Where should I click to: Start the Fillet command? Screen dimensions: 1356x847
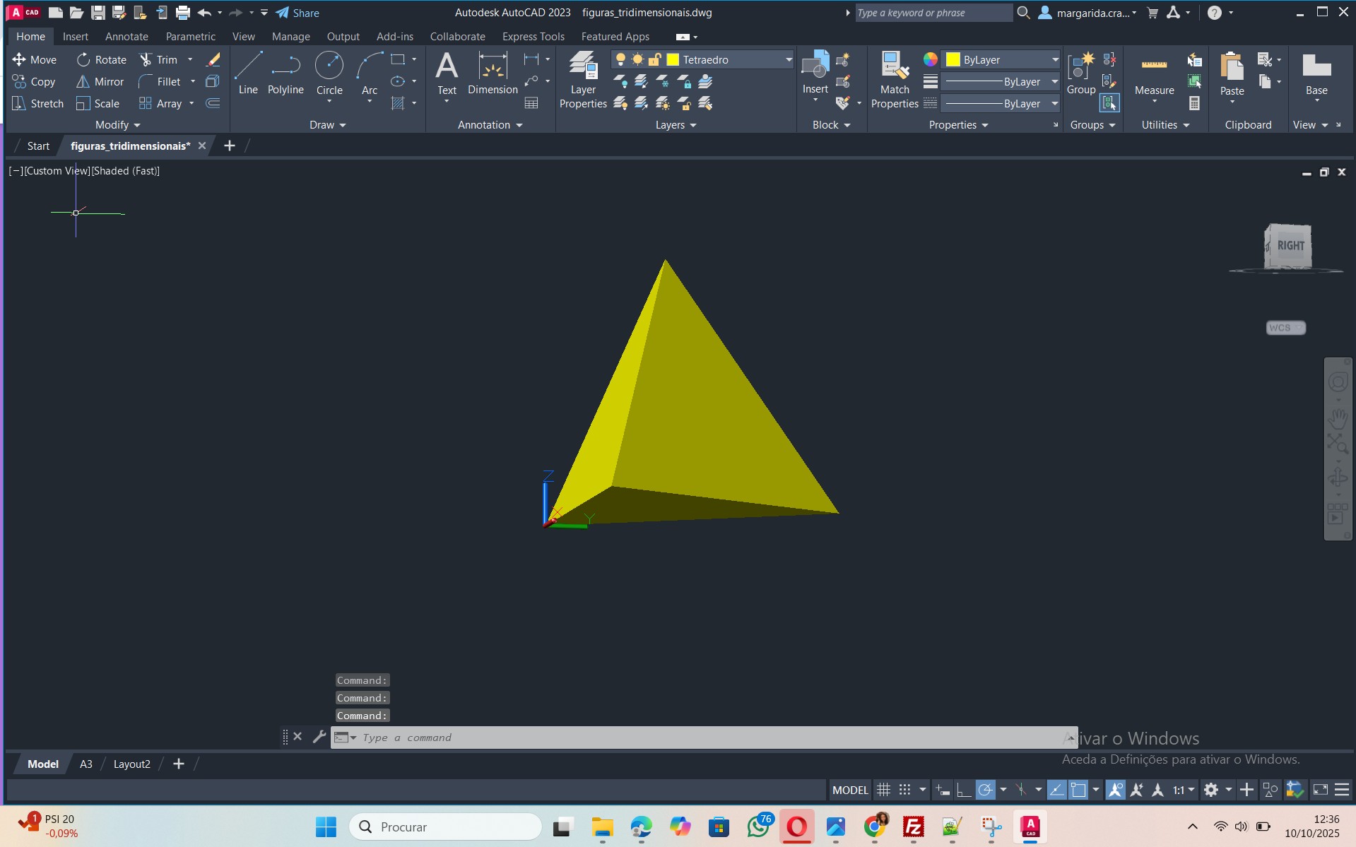[160, 81]
